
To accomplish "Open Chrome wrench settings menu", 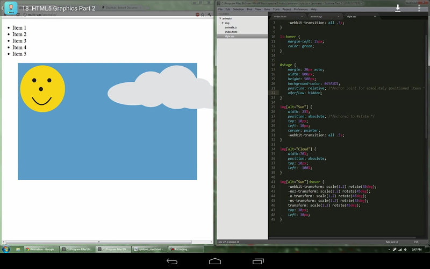I will [x=209, y=15].
